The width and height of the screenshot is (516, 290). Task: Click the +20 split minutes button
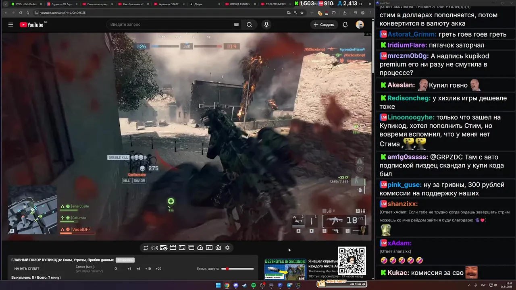[x=158, y=269]
